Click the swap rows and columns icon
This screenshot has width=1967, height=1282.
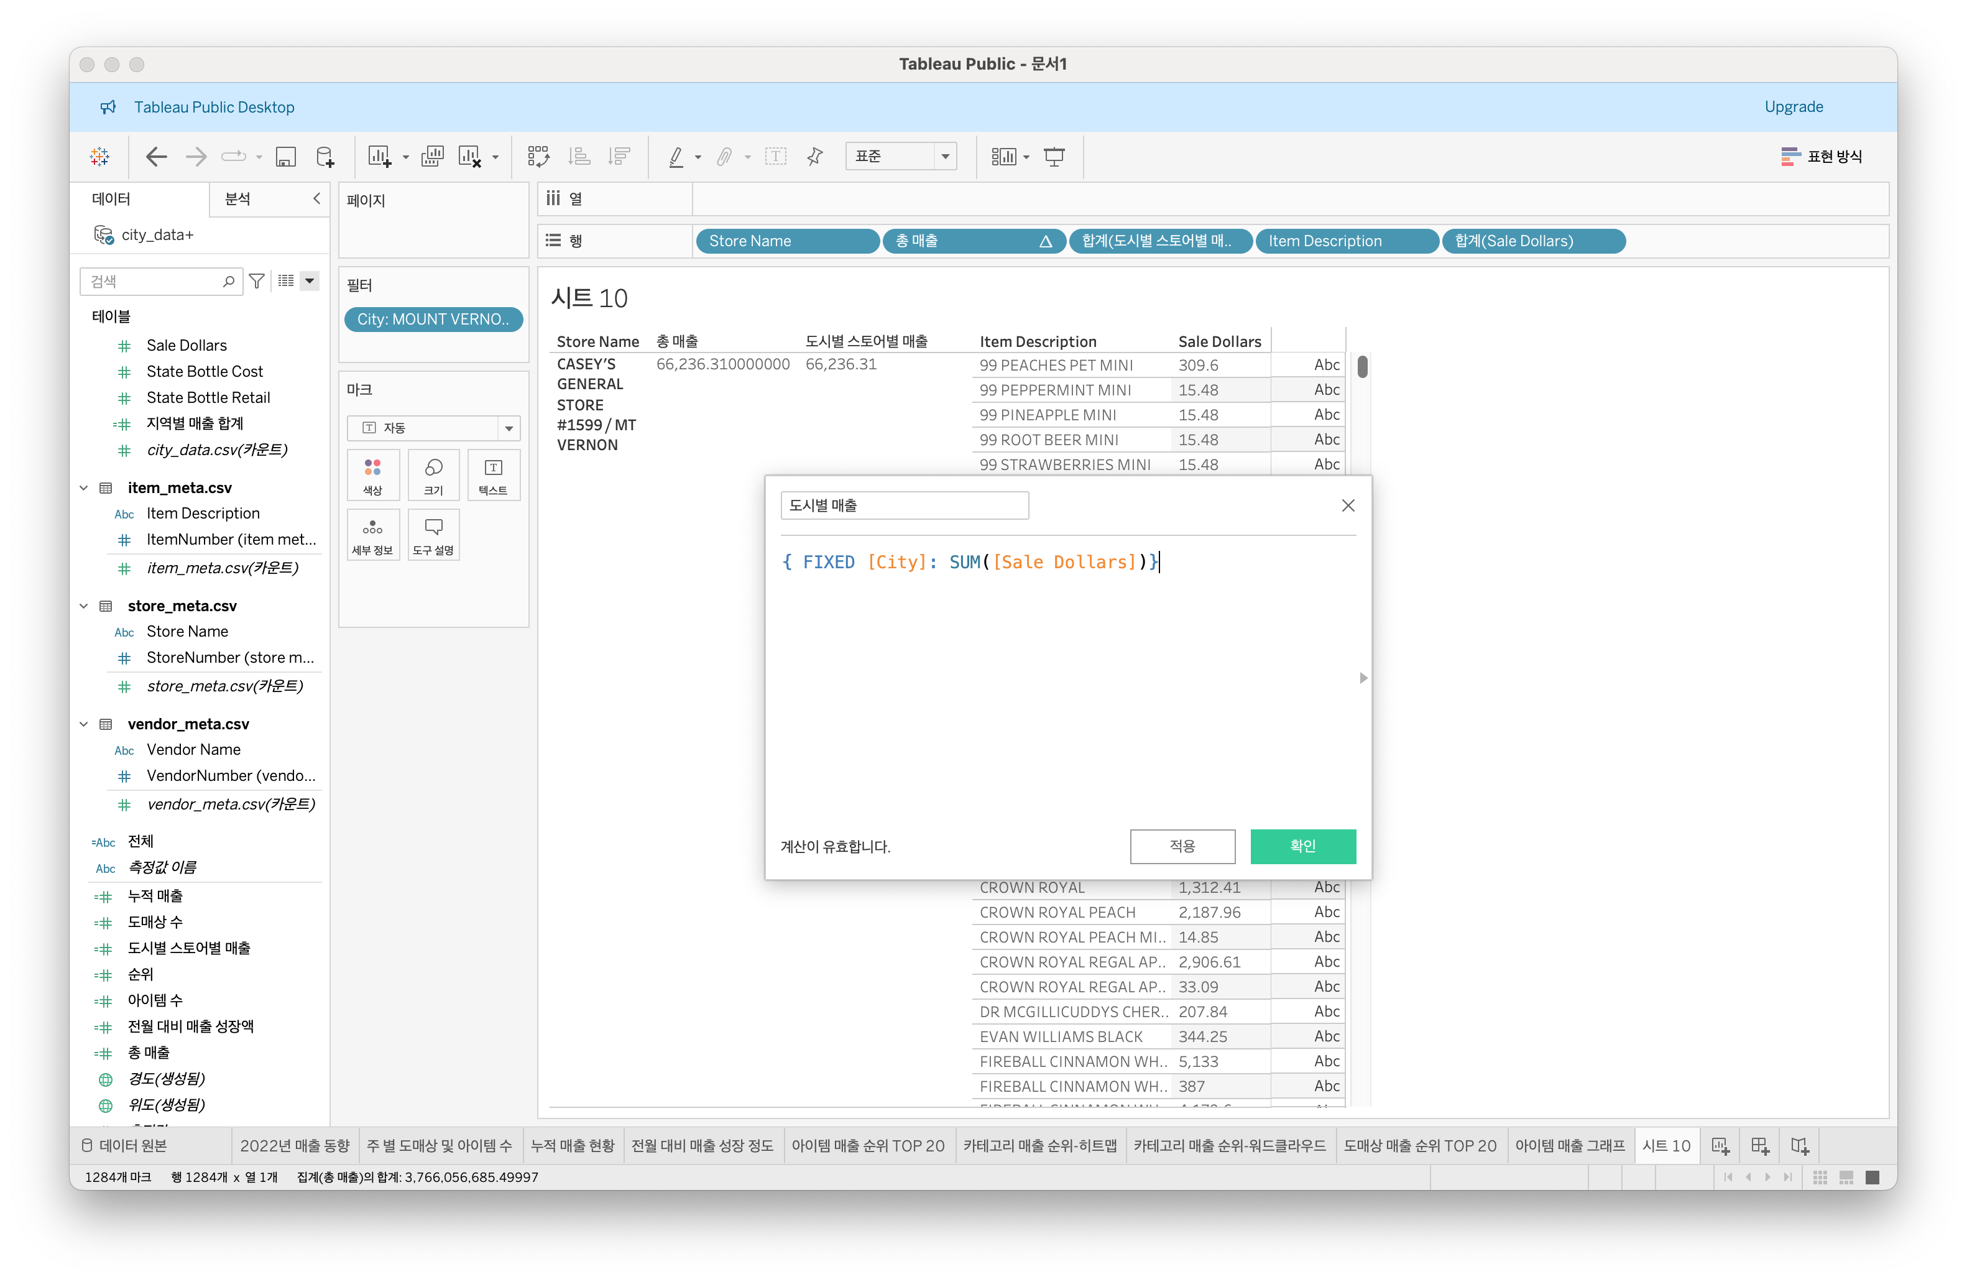click(538, 156)
